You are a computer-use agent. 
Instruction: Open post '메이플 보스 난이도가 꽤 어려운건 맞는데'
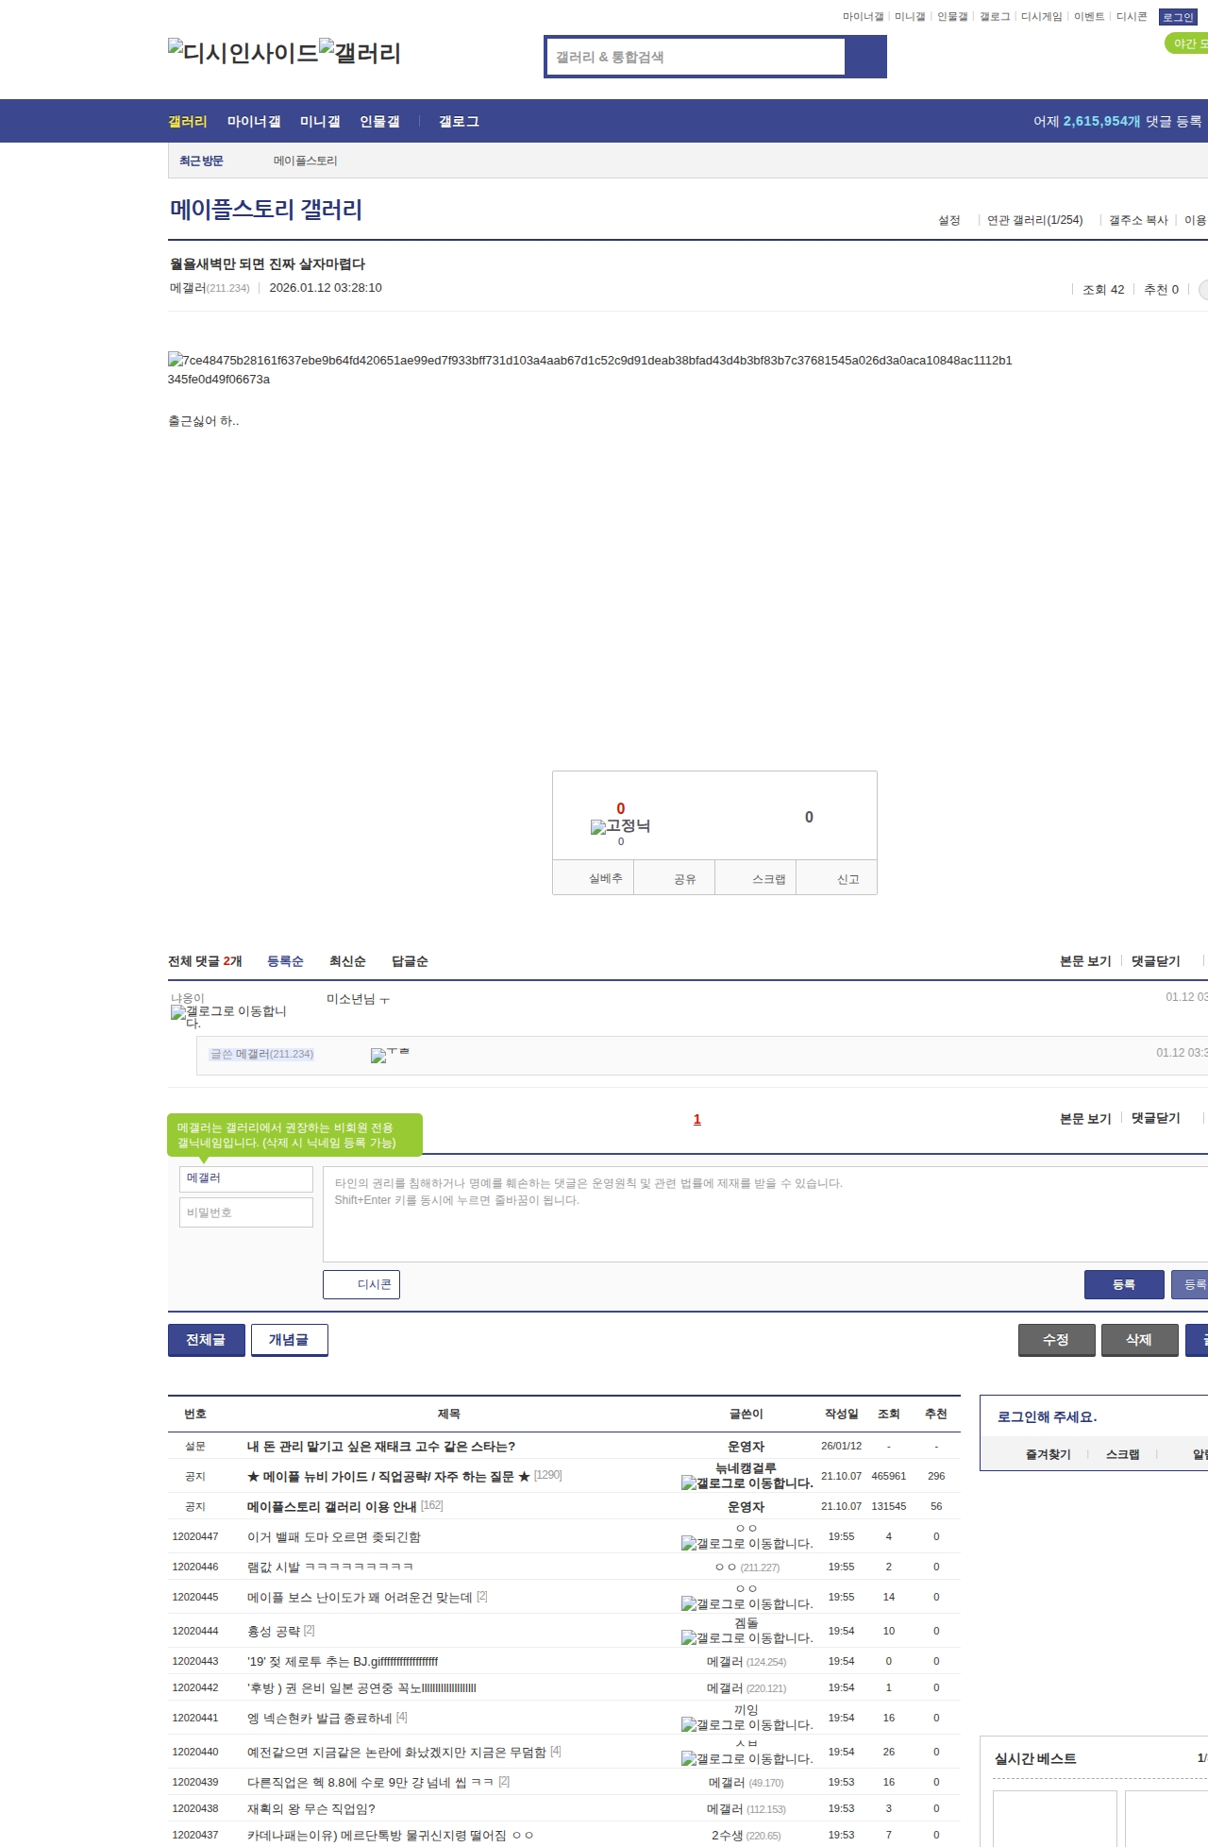coord(360,1597)
